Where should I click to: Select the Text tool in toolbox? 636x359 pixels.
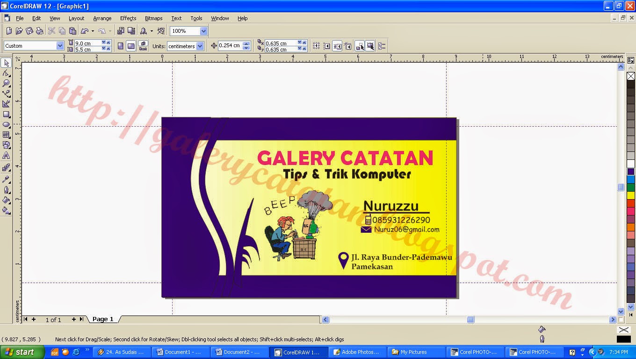pos(6,155)
